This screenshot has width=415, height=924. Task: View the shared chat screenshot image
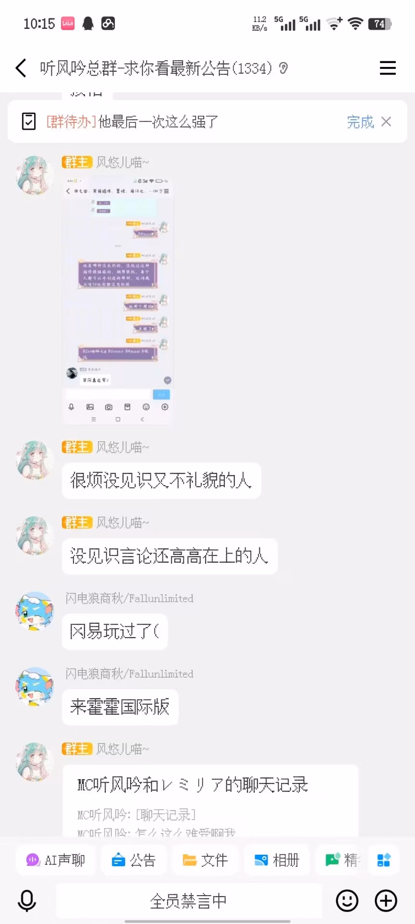(x=118, y=300)
